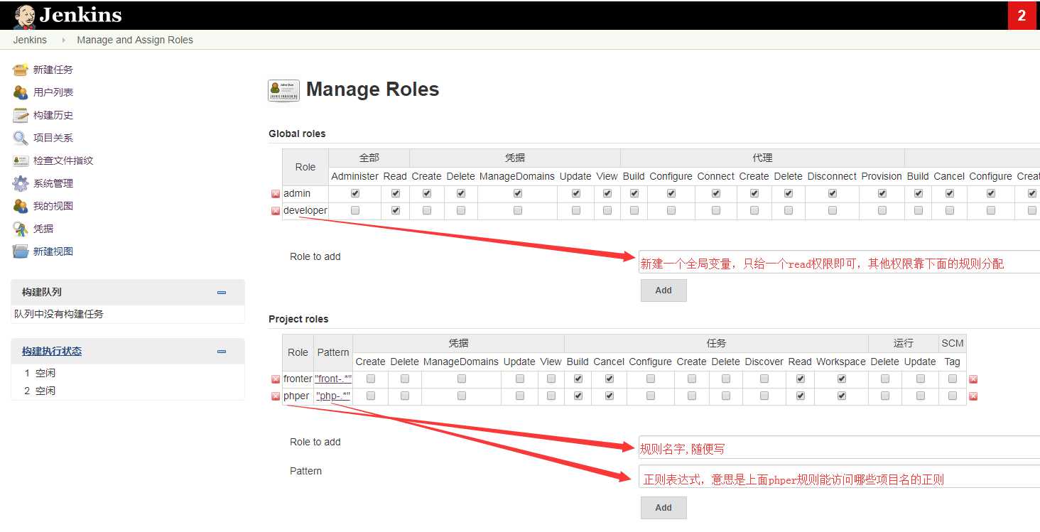
Task: Enable developer 代理 Connect permission
Action: tap(716, 210)
